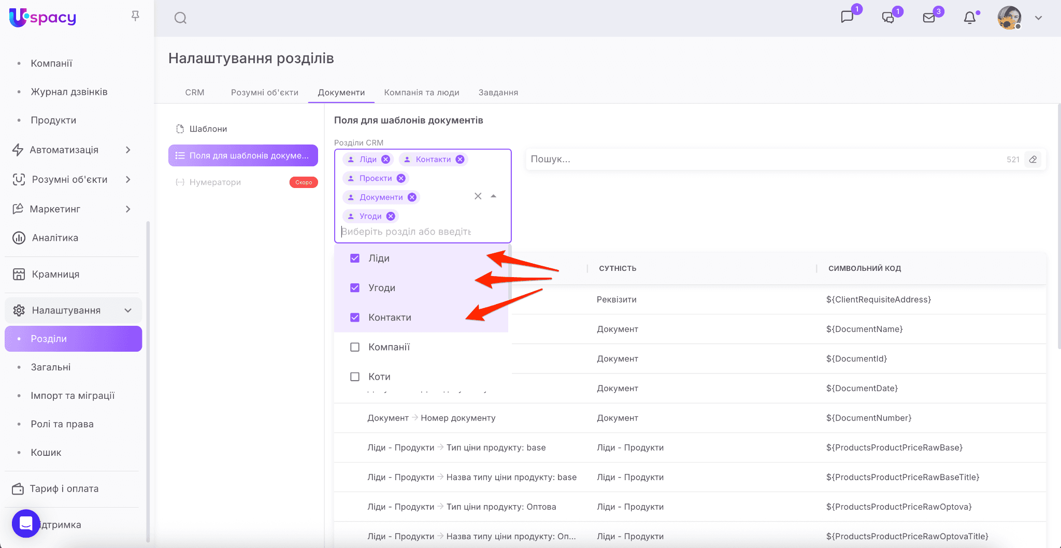Switch to the Розумні об'єкти tab
This screenshot has height=548, width=1061.
coord(264,93)
